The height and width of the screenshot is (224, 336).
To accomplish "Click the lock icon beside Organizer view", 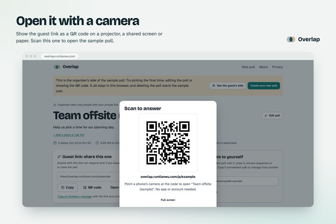I will (x=55, y=105).
